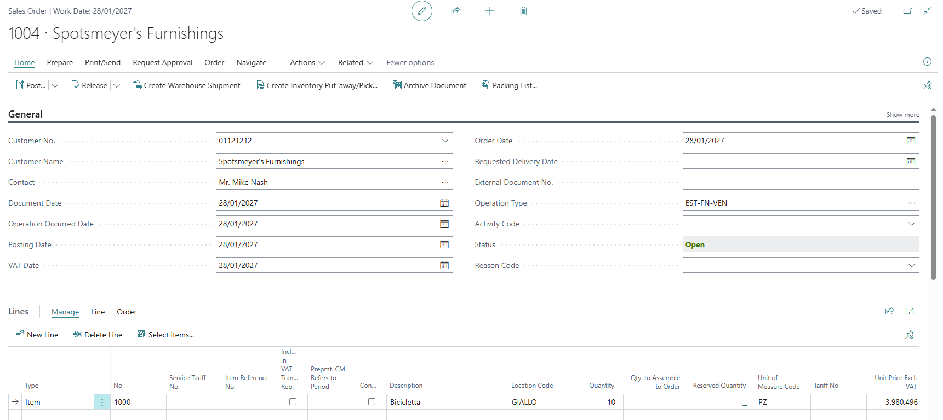Pin the Lines action bar icon
This screenshot has width=943, height=420.
[910, 335]
